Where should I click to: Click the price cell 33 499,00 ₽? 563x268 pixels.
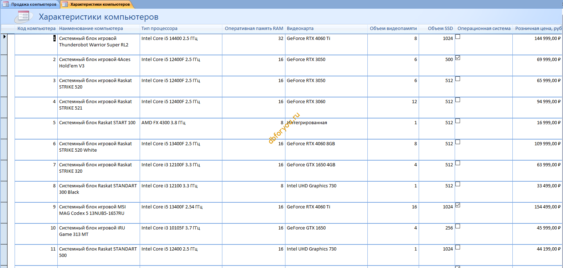pyautogui.click(x=537, y=192)
